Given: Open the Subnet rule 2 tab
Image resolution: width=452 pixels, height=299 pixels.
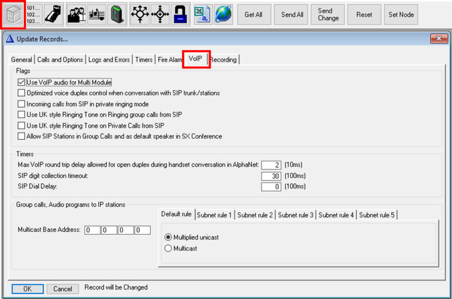Looking at the screenshot, I should click(255, 215).
